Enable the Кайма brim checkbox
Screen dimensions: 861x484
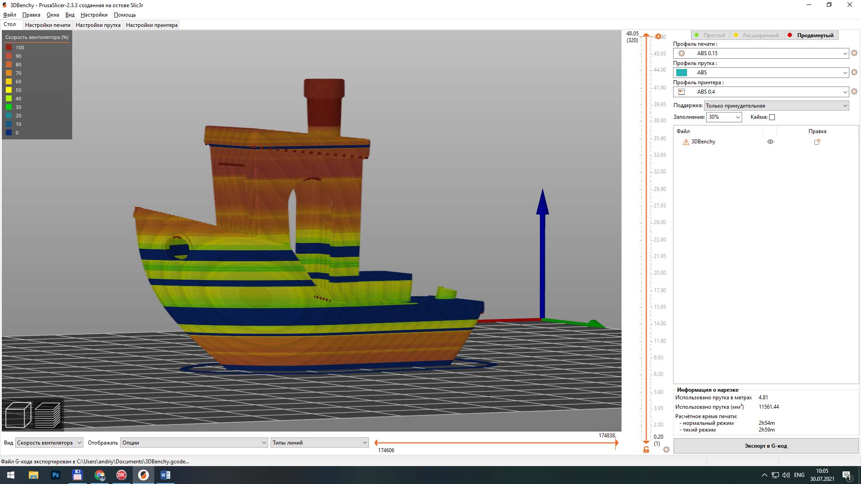coord(772,117)
